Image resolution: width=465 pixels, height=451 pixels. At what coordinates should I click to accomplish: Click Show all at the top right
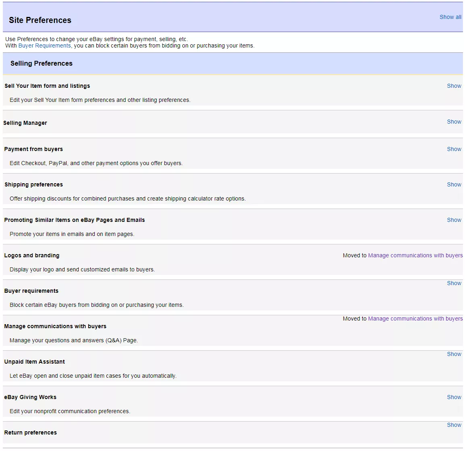[450, 17]
